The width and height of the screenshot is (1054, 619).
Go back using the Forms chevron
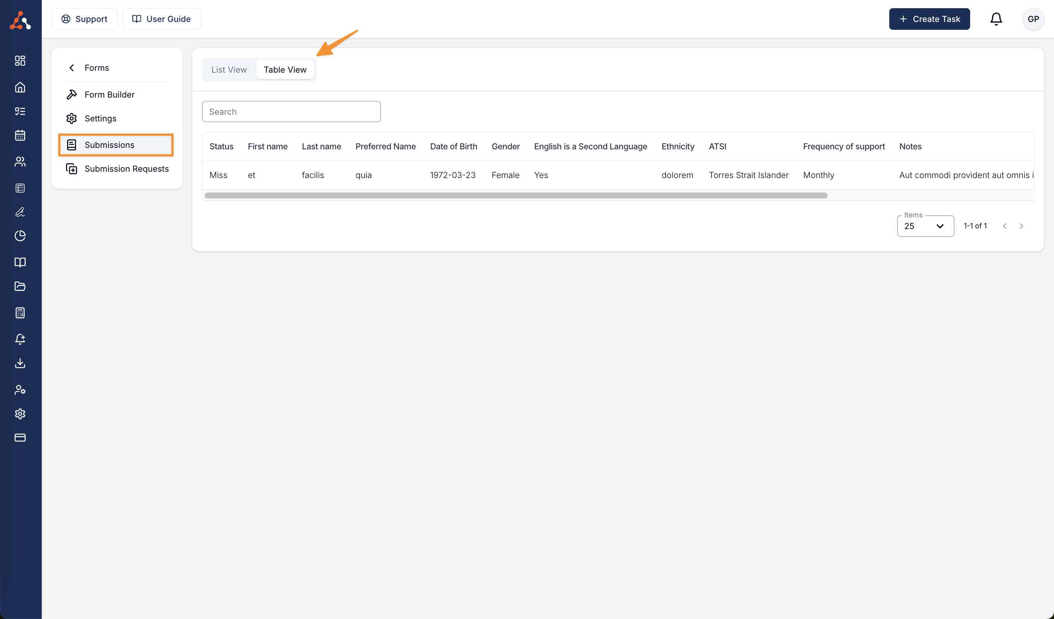coord(72,68)
